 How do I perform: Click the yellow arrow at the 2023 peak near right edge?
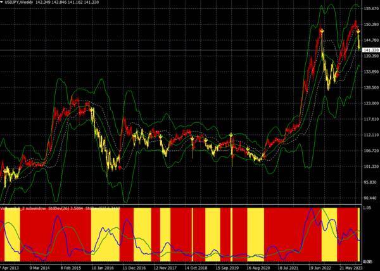[x=358, y=30]
